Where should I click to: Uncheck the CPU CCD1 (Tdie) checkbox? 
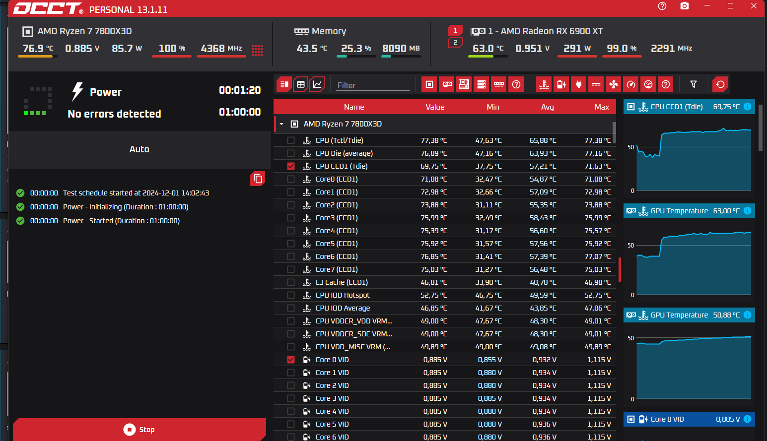point(291,166)
